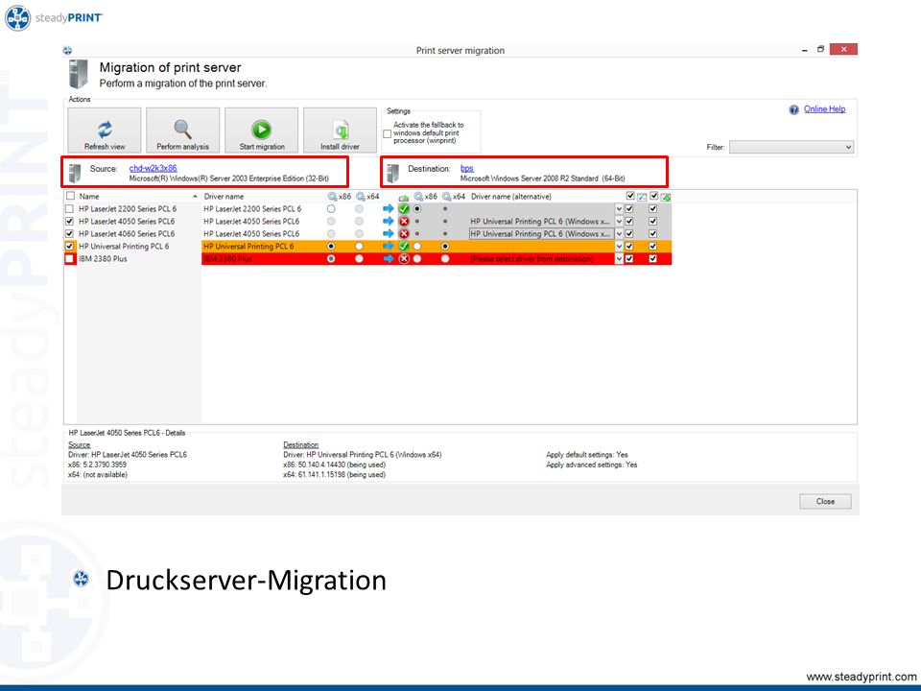Click the Source server computer icon

[75, 173]
